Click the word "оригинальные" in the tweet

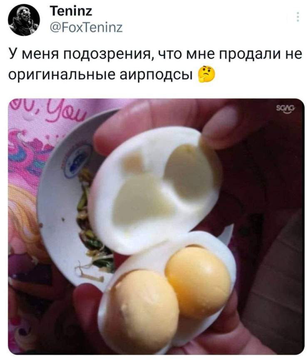[x=62, y=75]
